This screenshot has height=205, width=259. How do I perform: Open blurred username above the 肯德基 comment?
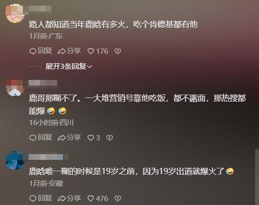coord(40,9)
